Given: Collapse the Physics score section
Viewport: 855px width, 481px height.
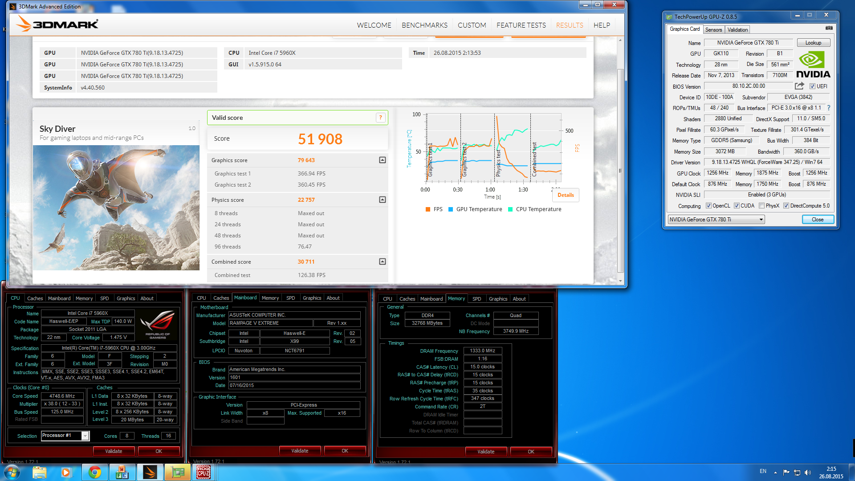Looking at the screenshot, I should pyautogui.click(x=382, y=200).
